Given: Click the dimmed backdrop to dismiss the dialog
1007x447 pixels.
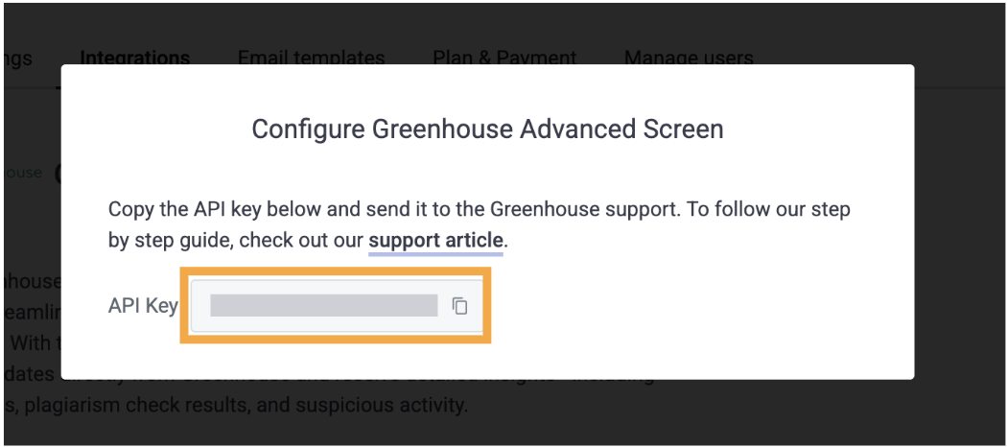Looking at the screenshot, I should pyautogui.click(x=957, y=257).
